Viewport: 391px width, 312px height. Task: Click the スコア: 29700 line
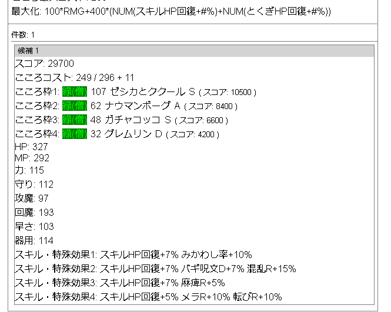tap(44, 64)
